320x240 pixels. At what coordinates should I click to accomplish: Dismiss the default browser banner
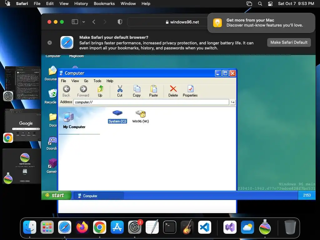pos(50,42)
